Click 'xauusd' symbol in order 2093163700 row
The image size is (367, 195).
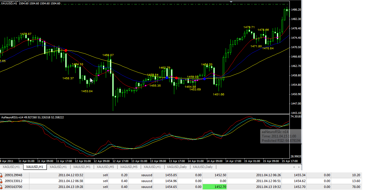click(x=147, y=187)
